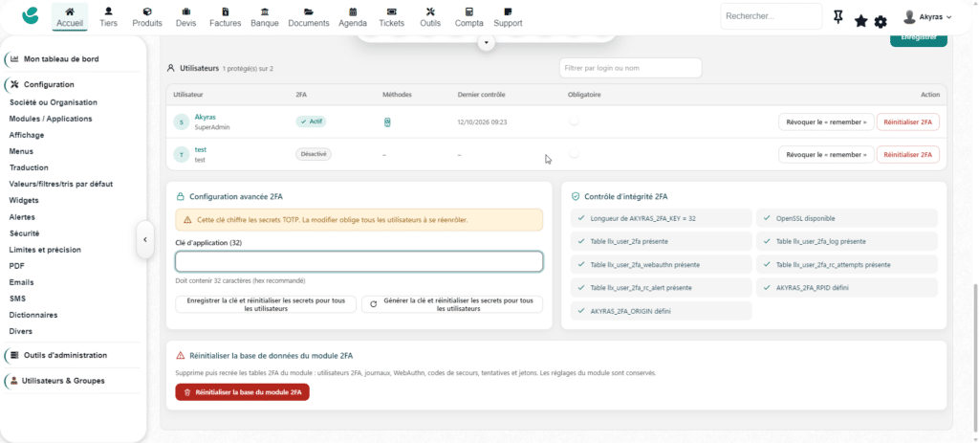This screenshot has height=443, width=979.
Task: Open the Factures menu
Action: tap(226, 17)
